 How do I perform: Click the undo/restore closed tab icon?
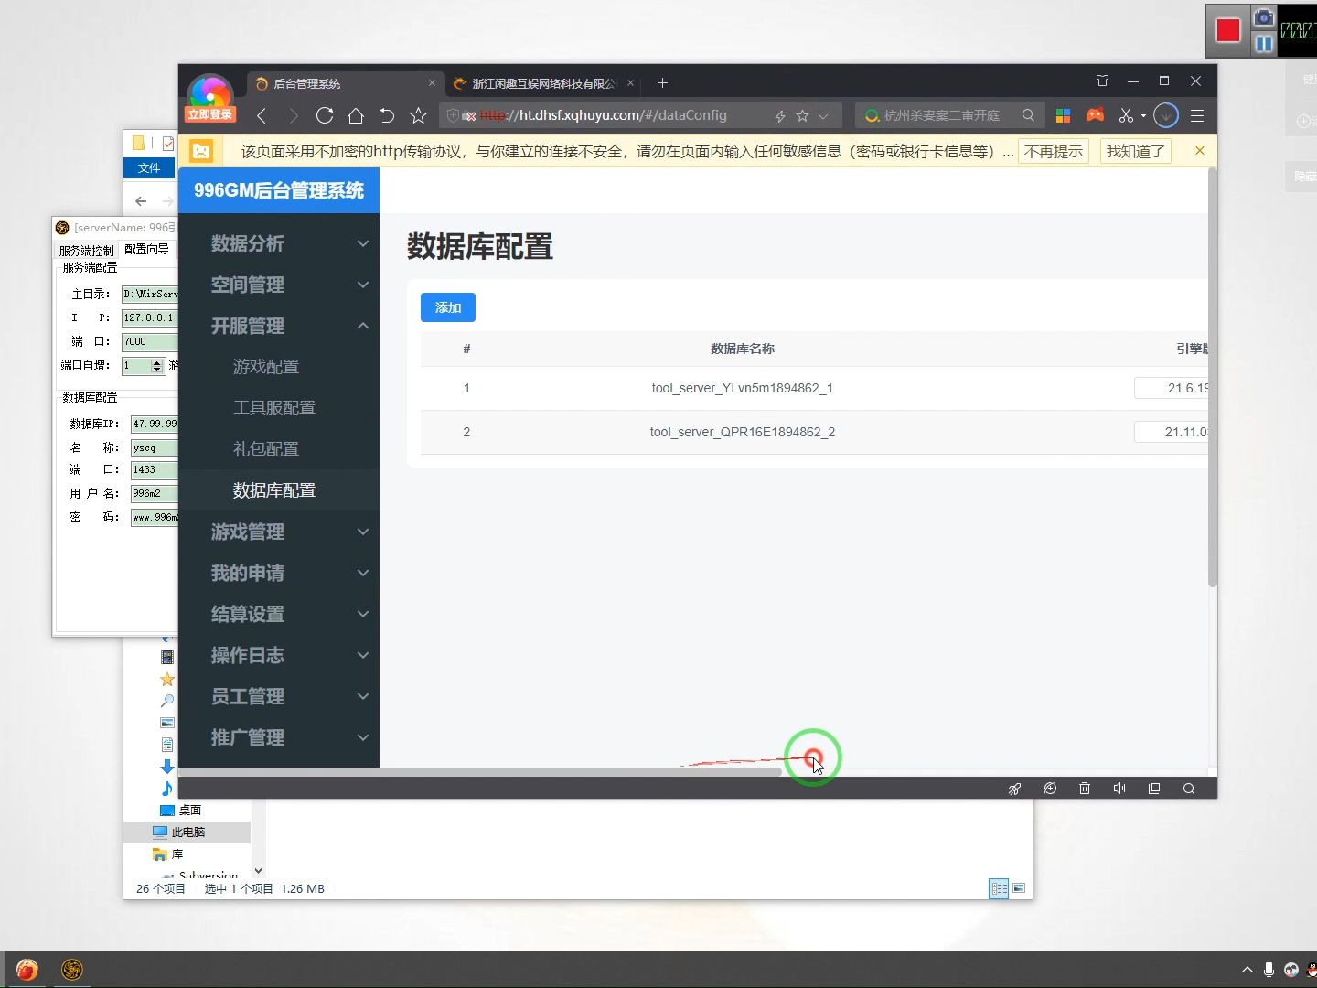pyautogui.click(x=387, y=115)
